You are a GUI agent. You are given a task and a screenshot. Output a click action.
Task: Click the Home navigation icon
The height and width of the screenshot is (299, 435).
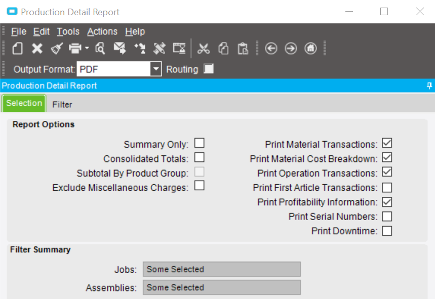[x=310, y=49]
